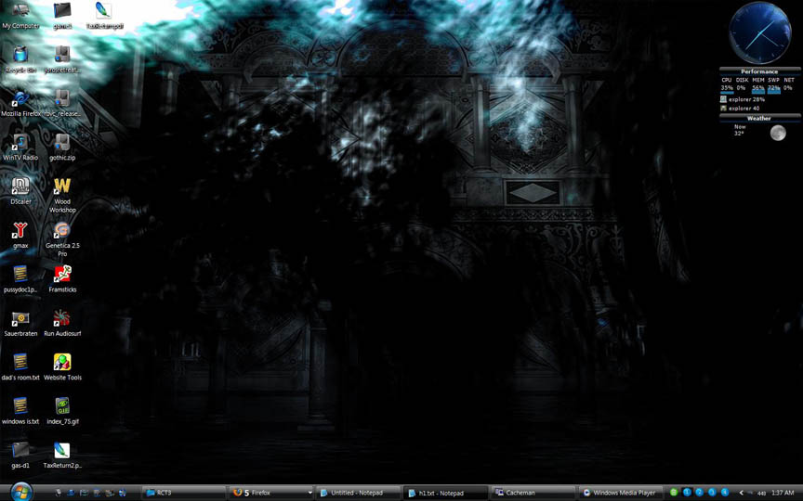This screenshot has width=803, height=501.
Task: Bring up Windows Media Player from taskbar
Action: point(621,493)
